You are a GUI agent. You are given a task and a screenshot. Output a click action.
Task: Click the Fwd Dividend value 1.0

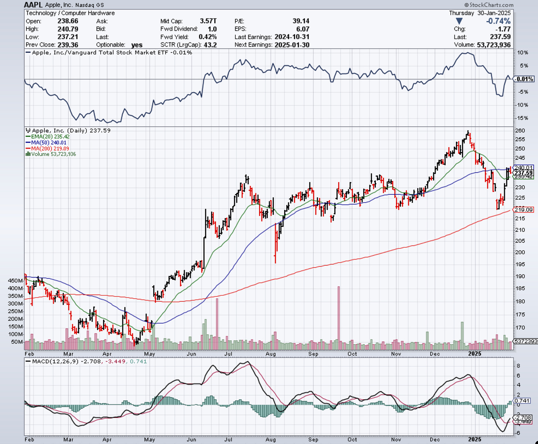point(212,29)
